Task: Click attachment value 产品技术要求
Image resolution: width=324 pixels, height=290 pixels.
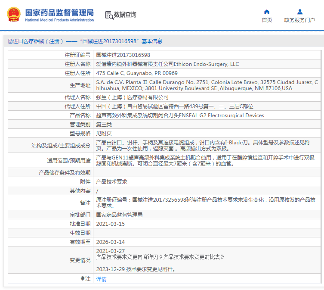Action: click(x=111, y=182)
